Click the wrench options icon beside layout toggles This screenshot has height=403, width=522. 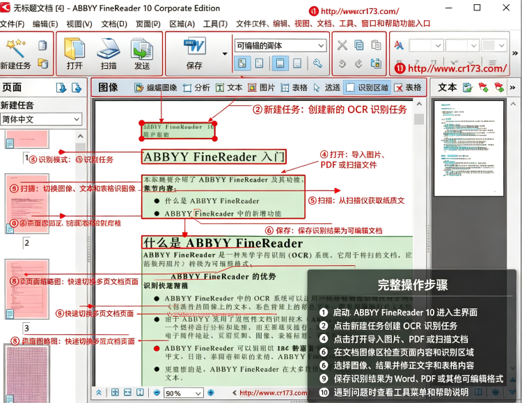click(317, 63)
